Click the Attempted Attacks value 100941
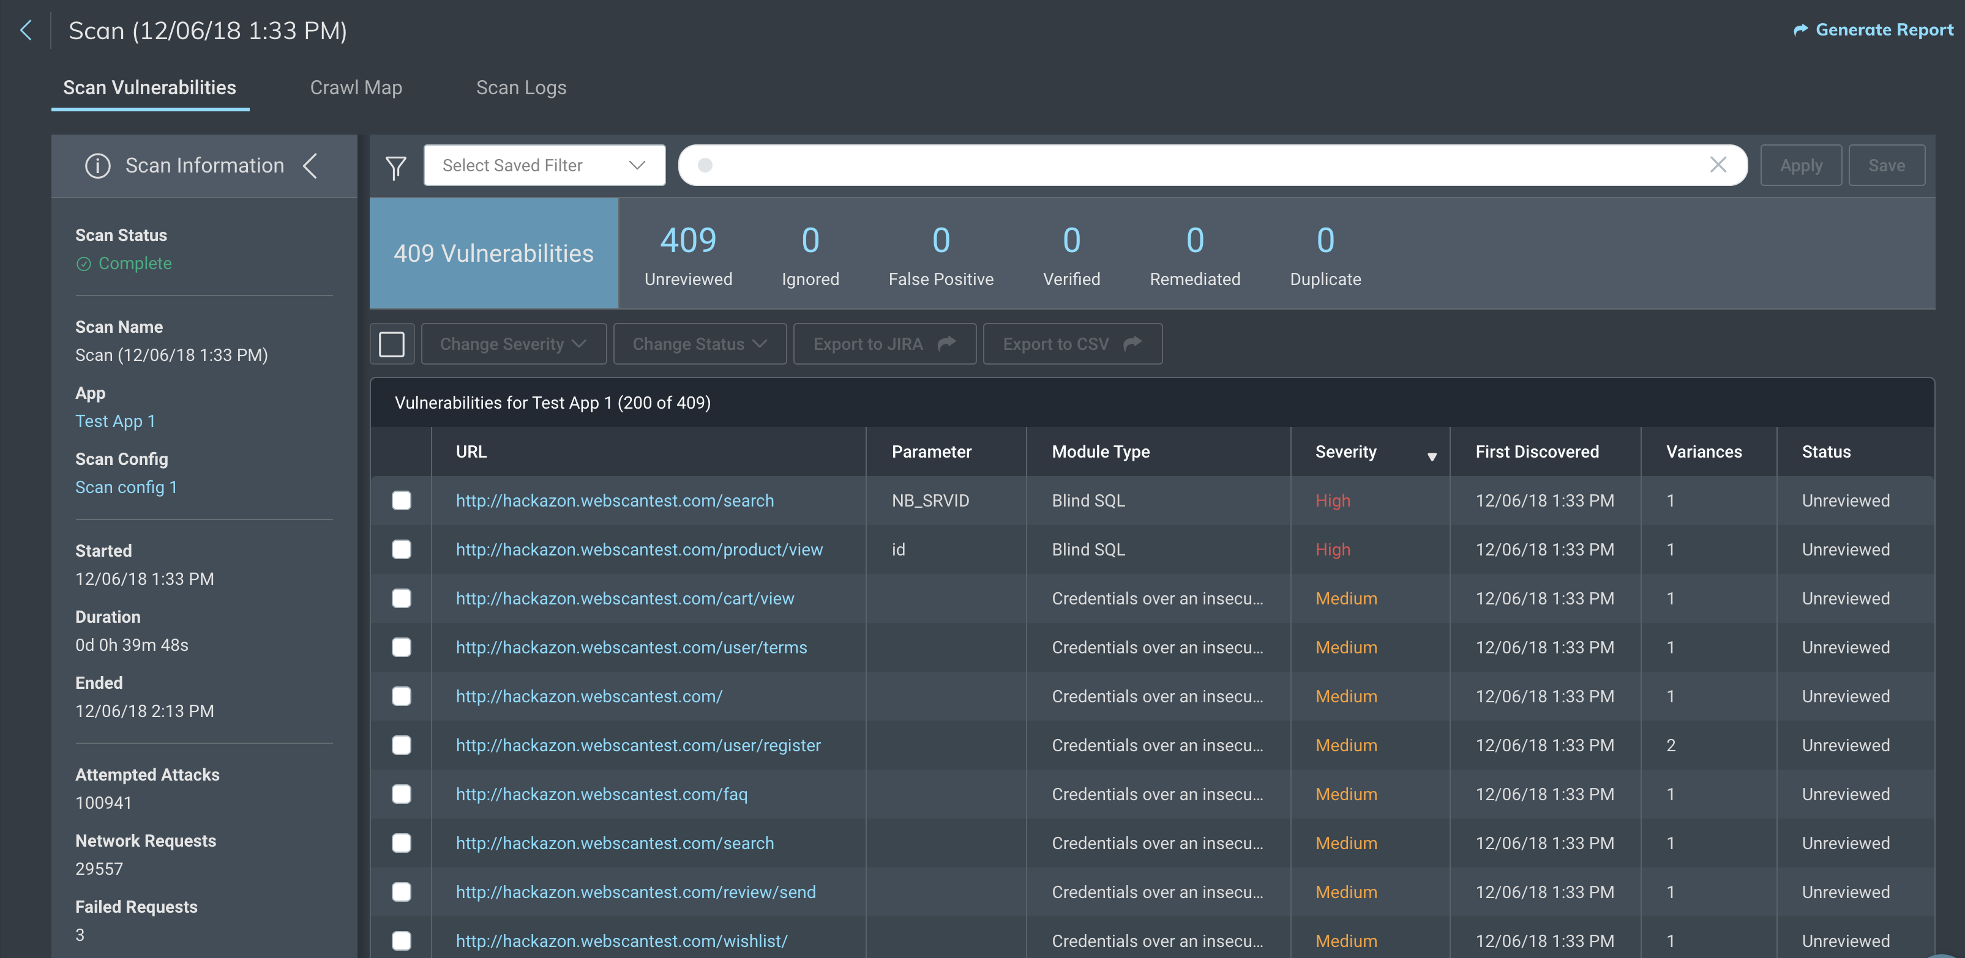1965x958 pixels. coord(103,803)
